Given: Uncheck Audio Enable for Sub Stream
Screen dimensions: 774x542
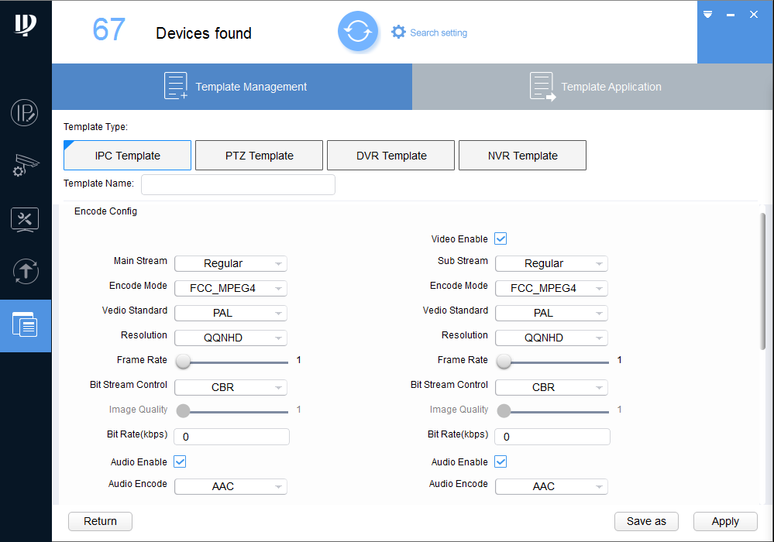Looking at the screenshot, I should pos(501,462).
